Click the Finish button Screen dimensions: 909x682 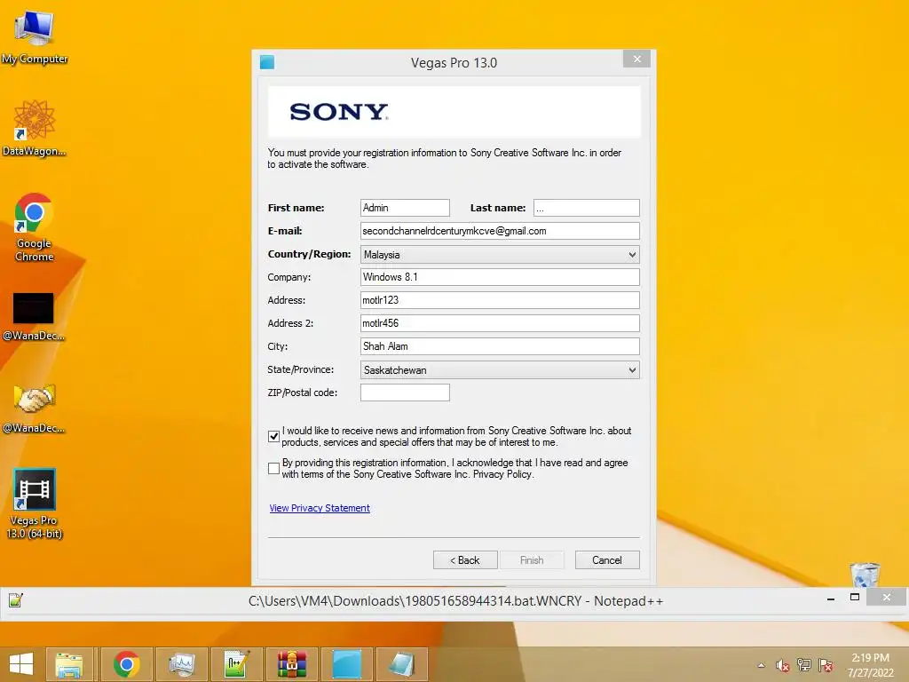coord(532,559)
